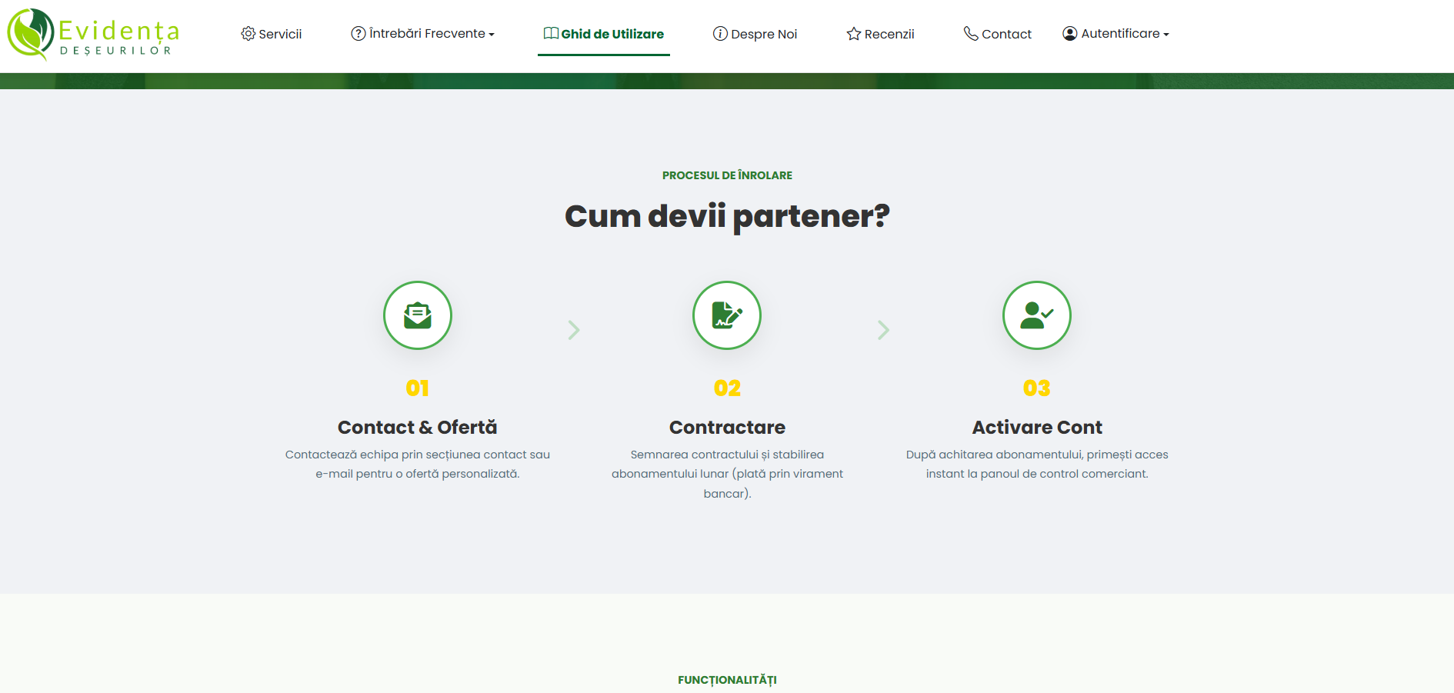Click the phone icon beside Contact
Image resolution: width=1454 pixels, height=693 pixels.
[x=971, y=34]
